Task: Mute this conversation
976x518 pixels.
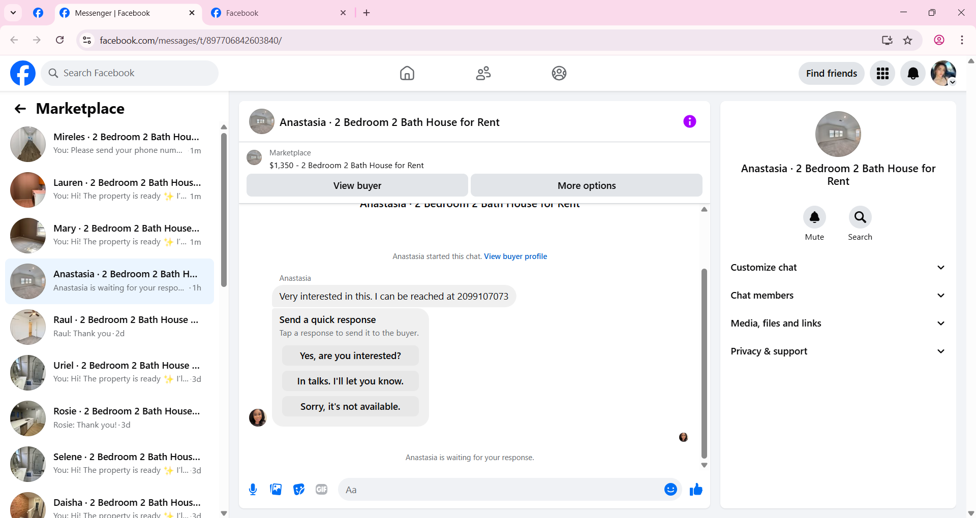Action: (814, 217)
